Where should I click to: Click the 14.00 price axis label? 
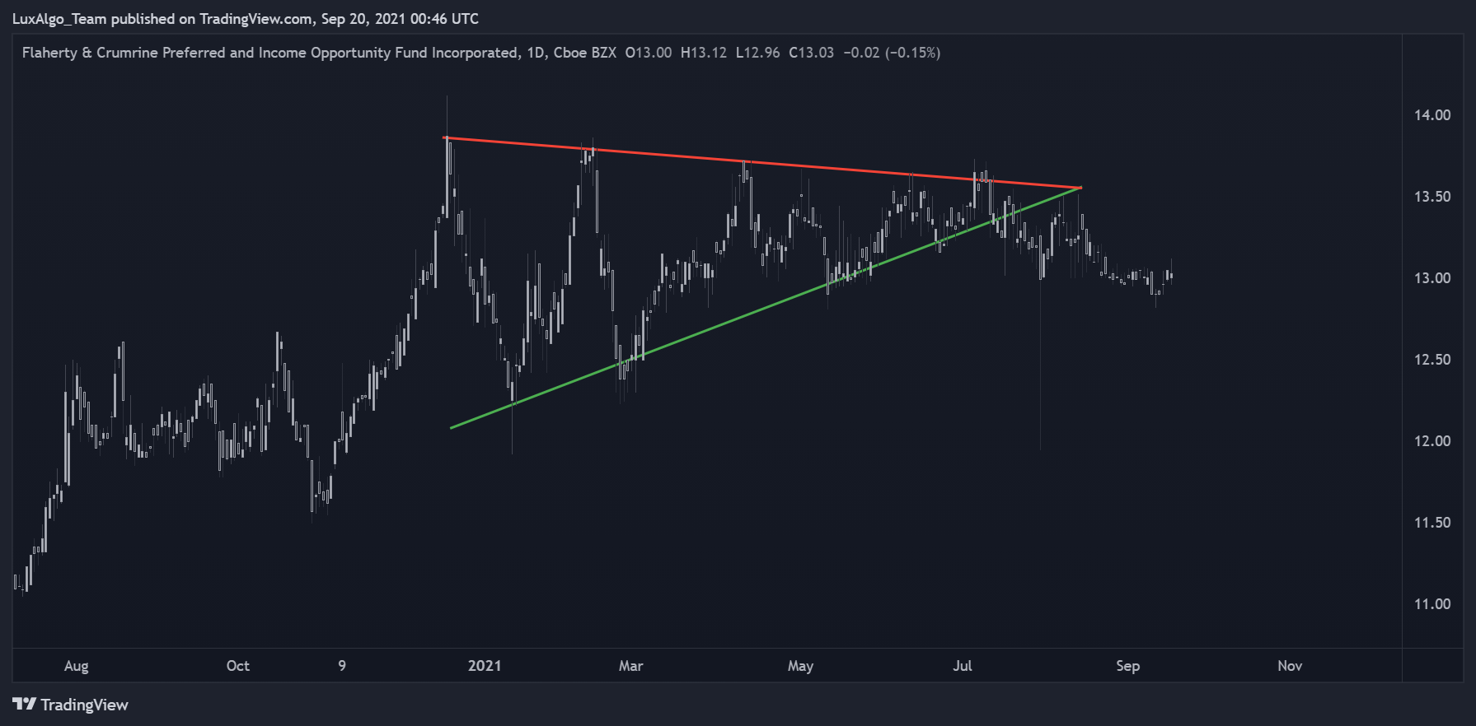(1432, 115)
